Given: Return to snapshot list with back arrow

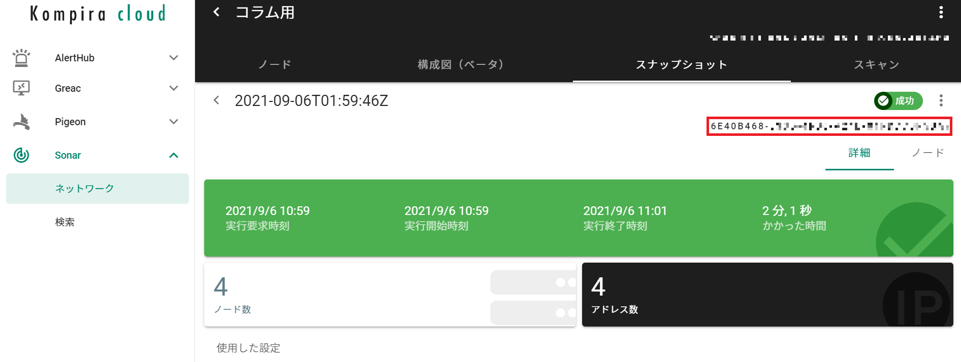Looking at the screenshot, I should coord(217,100).
